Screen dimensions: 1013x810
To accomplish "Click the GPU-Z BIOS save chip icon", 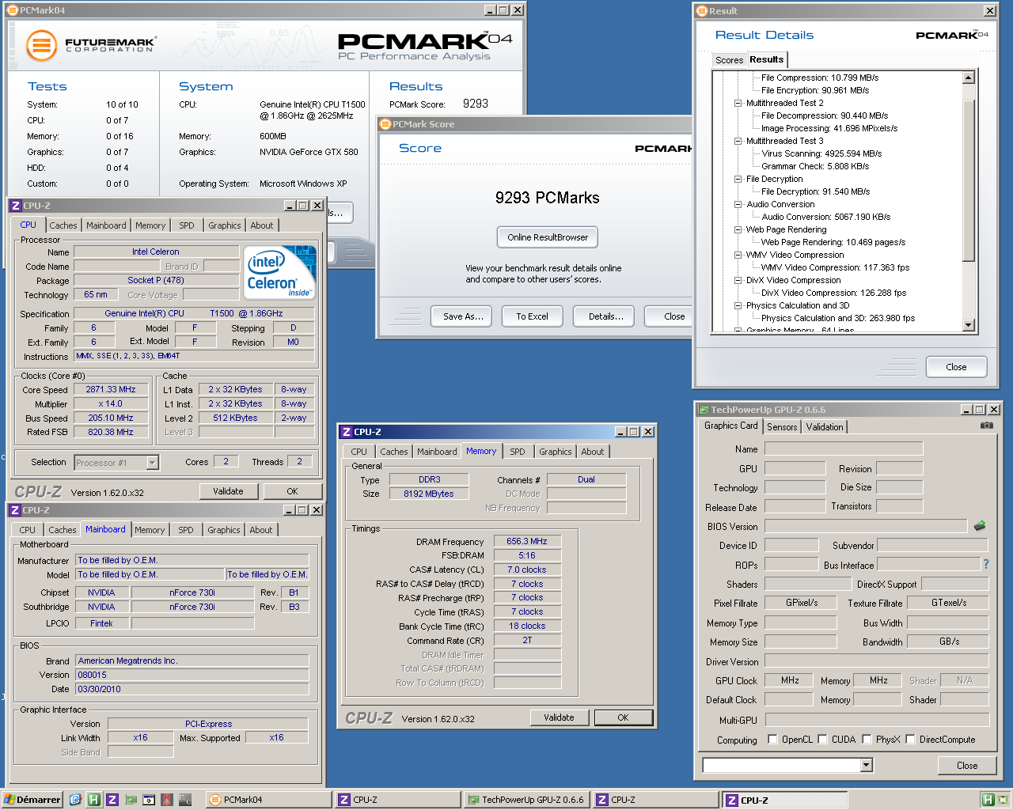I will pyautogui.click(x=980, y=525).
